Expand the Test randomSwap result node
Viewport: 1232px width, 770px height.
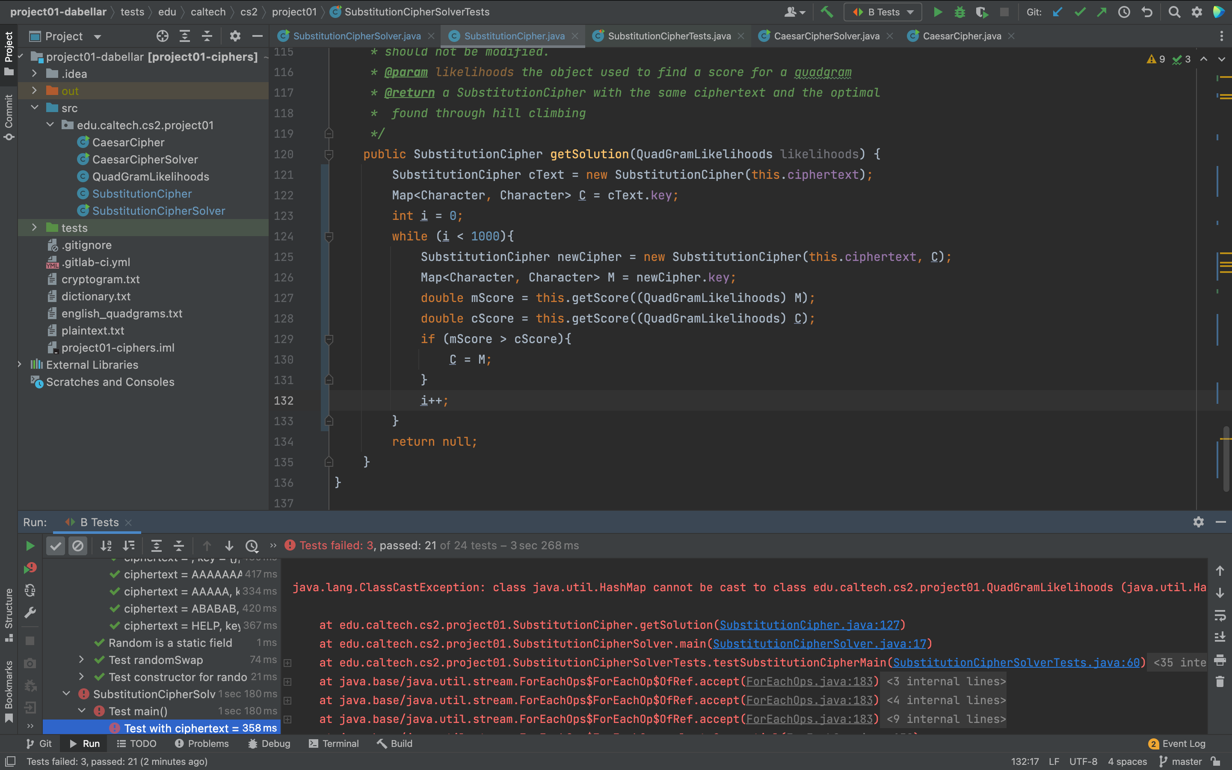[x=81, y=660]
